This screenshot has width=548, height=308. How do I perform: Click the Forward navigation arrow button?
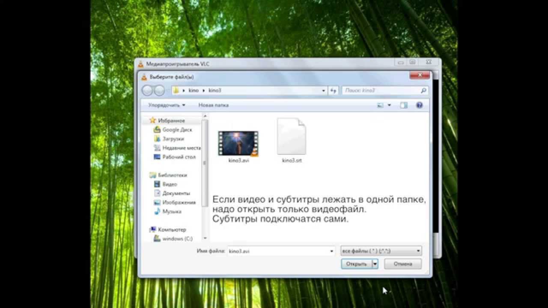click(x=159, y=90)
